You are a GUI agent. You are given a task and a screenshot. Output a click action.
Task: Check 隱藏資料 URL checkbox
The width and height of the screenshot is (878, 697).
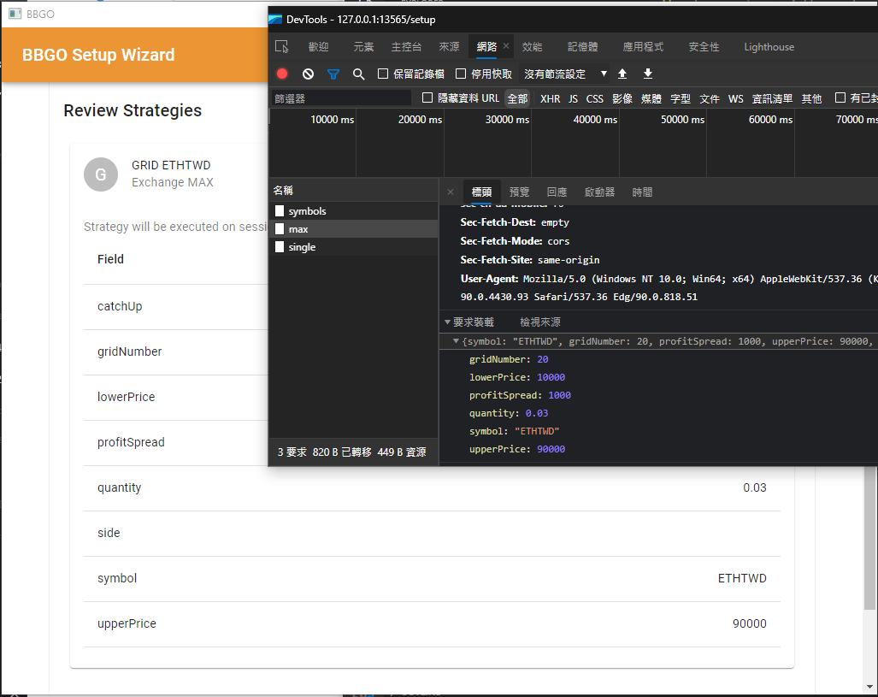tap(427, 97)
